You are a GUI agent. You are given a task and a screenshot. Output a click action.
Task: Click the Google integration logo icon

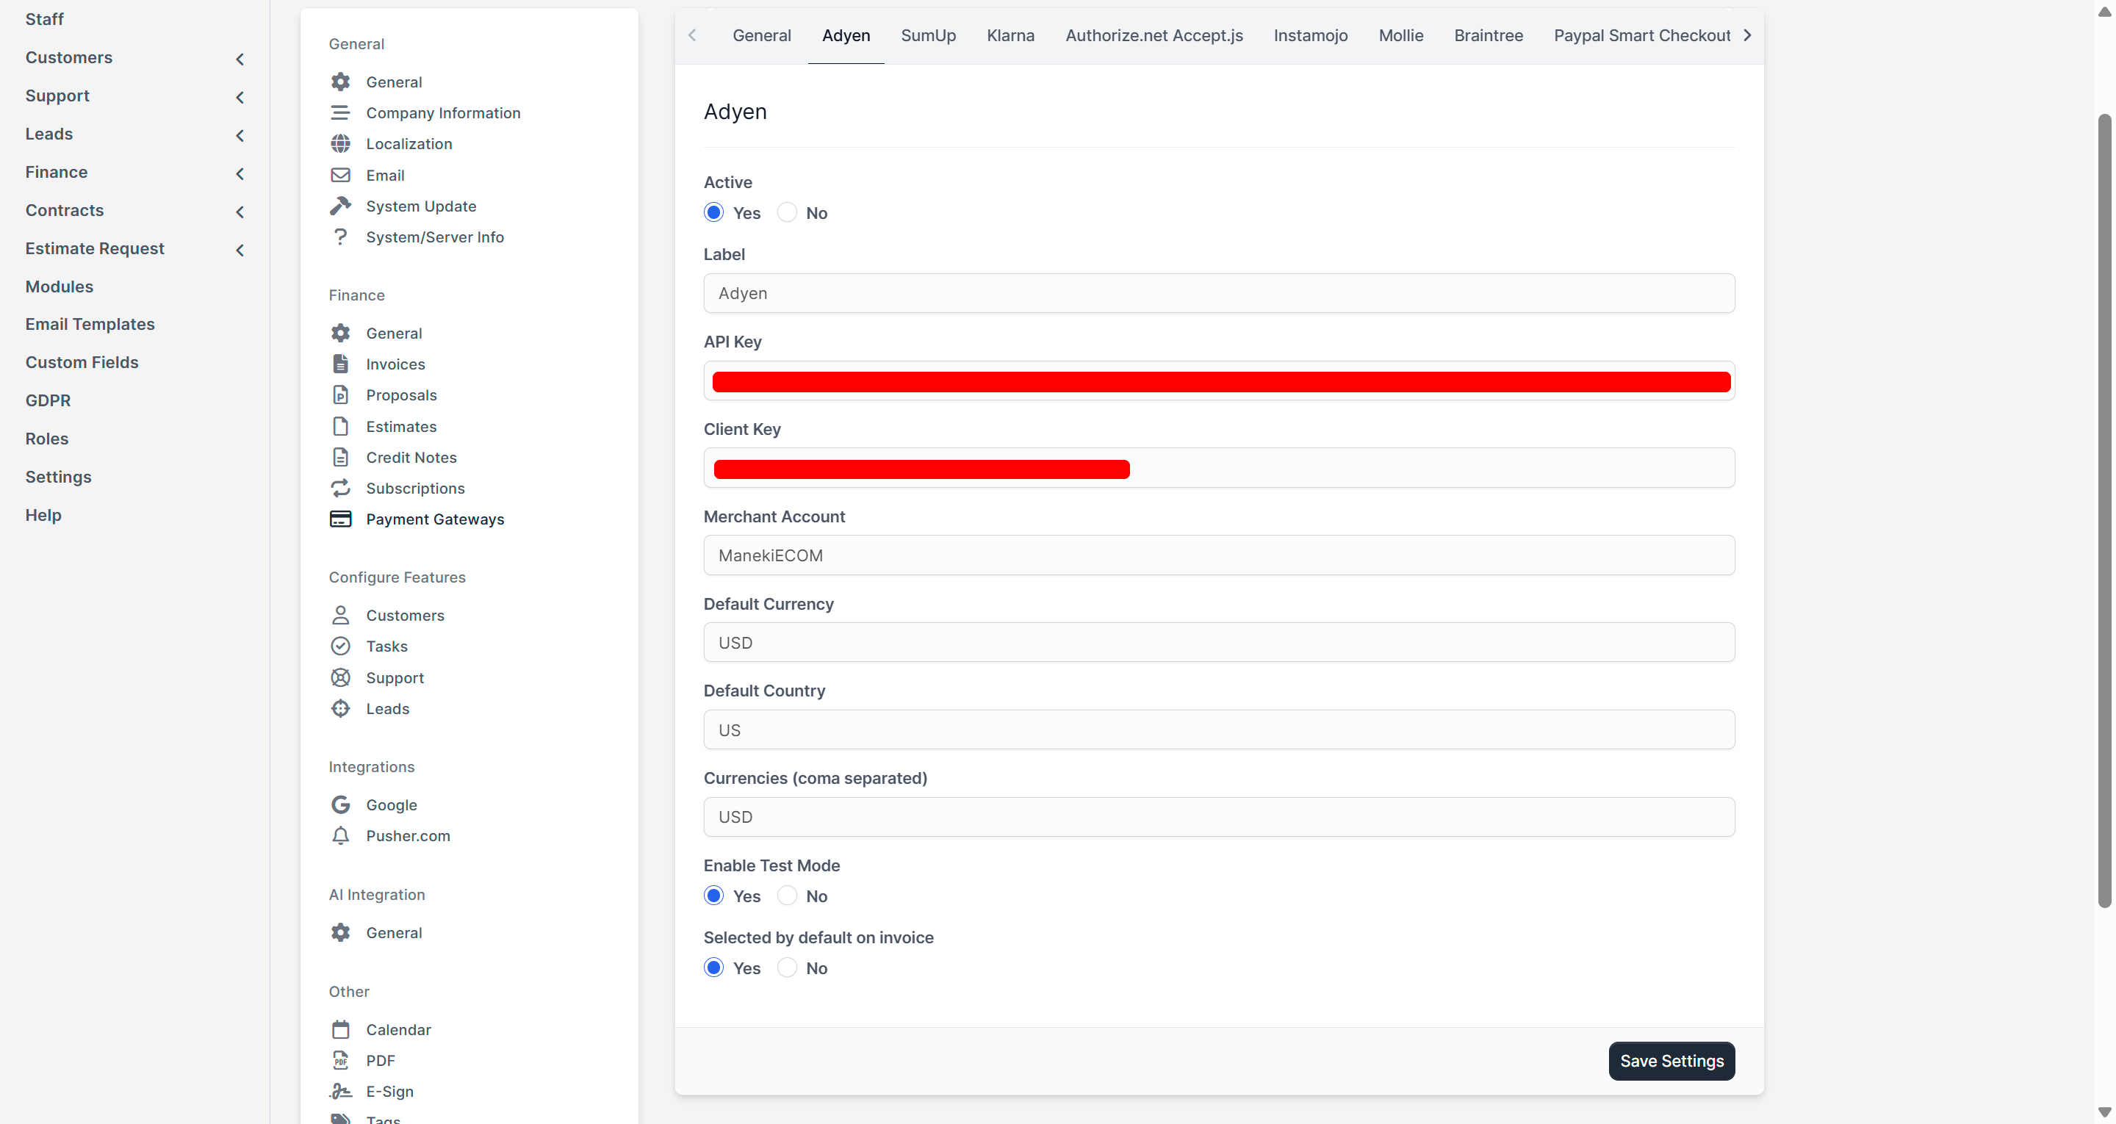point(340,804)
